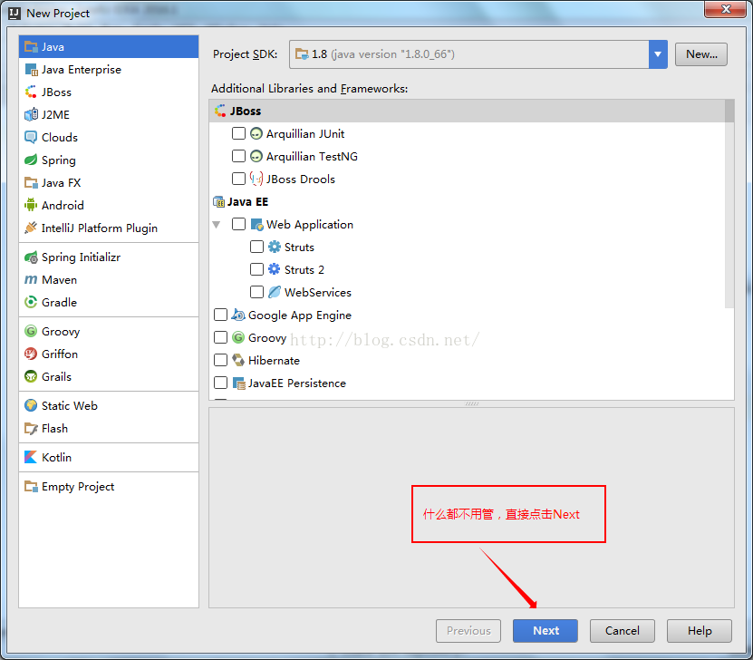Click the Kotlin icon

coord(31,457)
